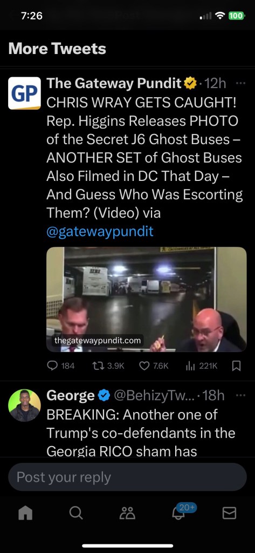Image resolution: width=255 pixels, height=553 pixels.
Task: Open the Messages envelope icon
Action: (229, 513)
